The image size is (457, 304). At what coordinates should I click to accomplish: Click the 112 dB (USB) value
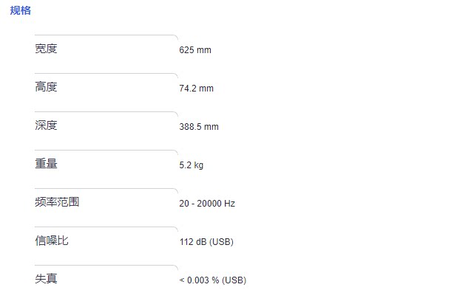coord(206,242)
